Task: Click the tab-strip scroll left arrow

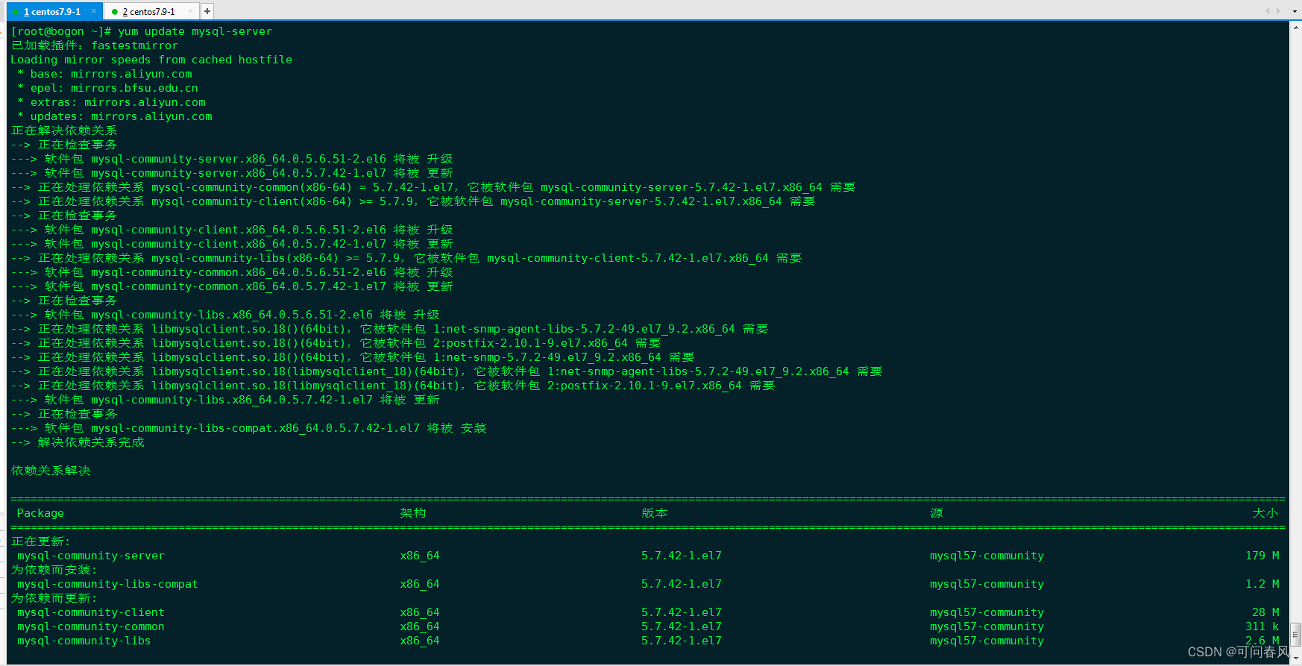Action: (x=1268, y=10)
